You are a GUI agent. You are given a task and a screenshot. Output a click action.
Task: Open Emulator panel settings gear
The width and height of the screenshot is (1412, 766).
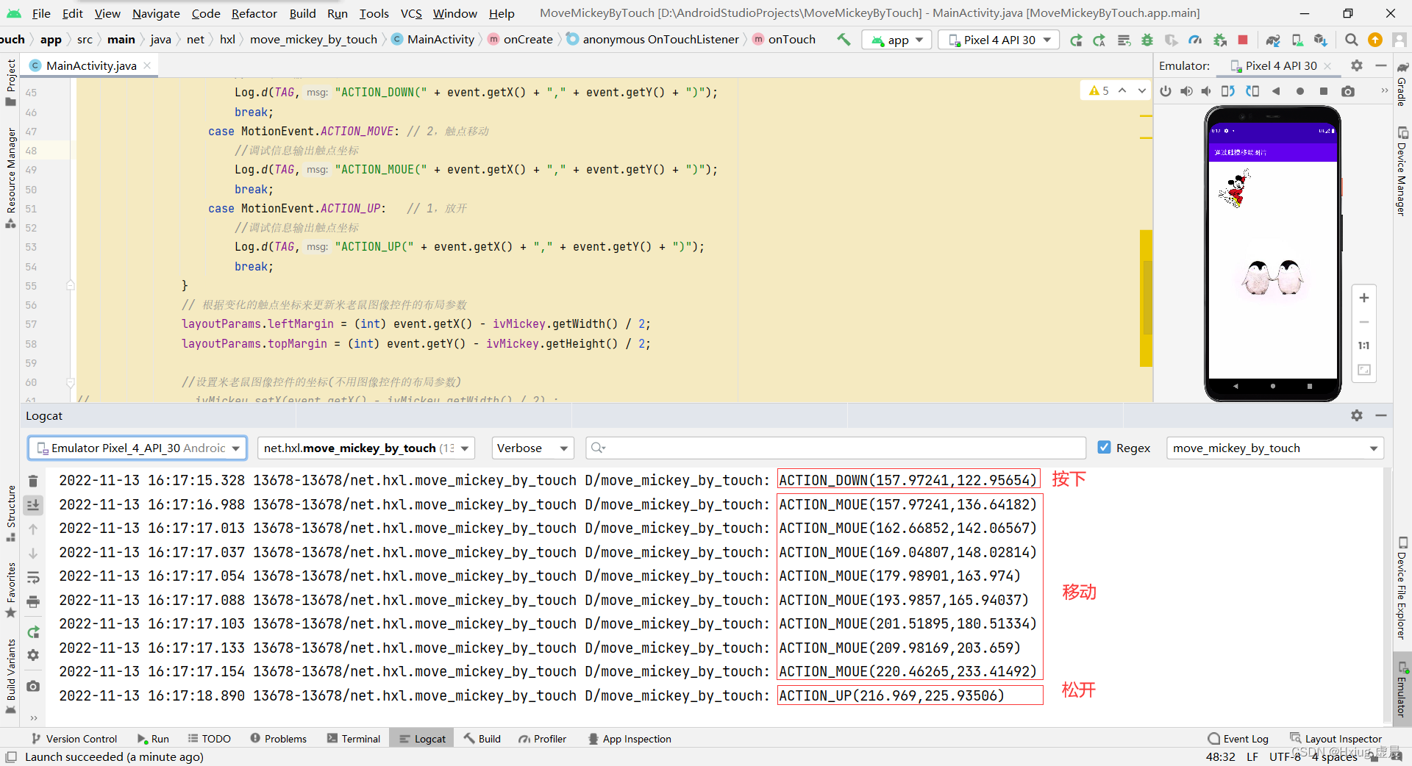(x=1357, y=65)
